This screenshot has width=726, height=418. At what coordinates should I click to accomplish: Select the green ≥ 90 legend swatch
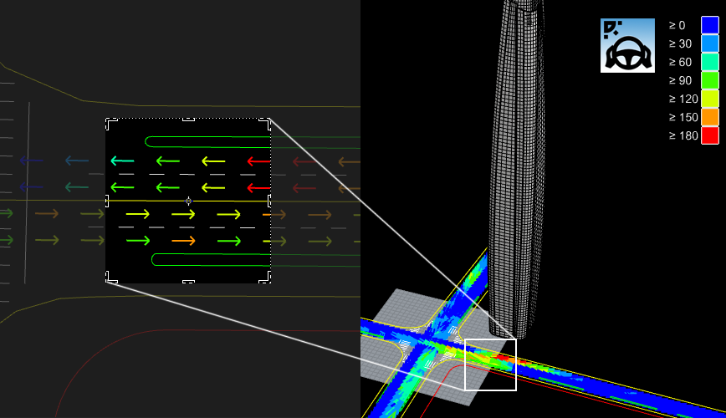710,80
